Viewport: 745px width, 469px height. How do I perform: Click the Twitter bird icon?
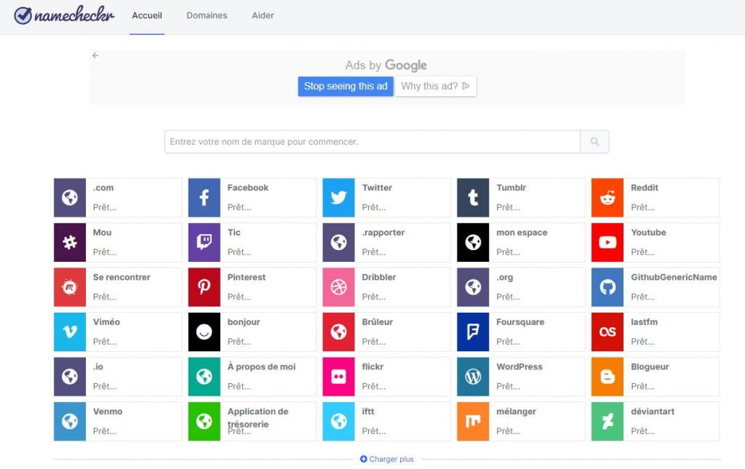pyautogui.click(x=339, y=198)
